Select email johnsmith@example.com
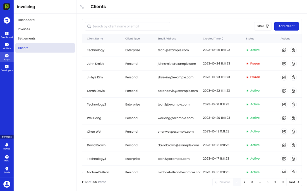Image resolution: width=307 pixels, height=191 pixels. click(x=177, y=64)
